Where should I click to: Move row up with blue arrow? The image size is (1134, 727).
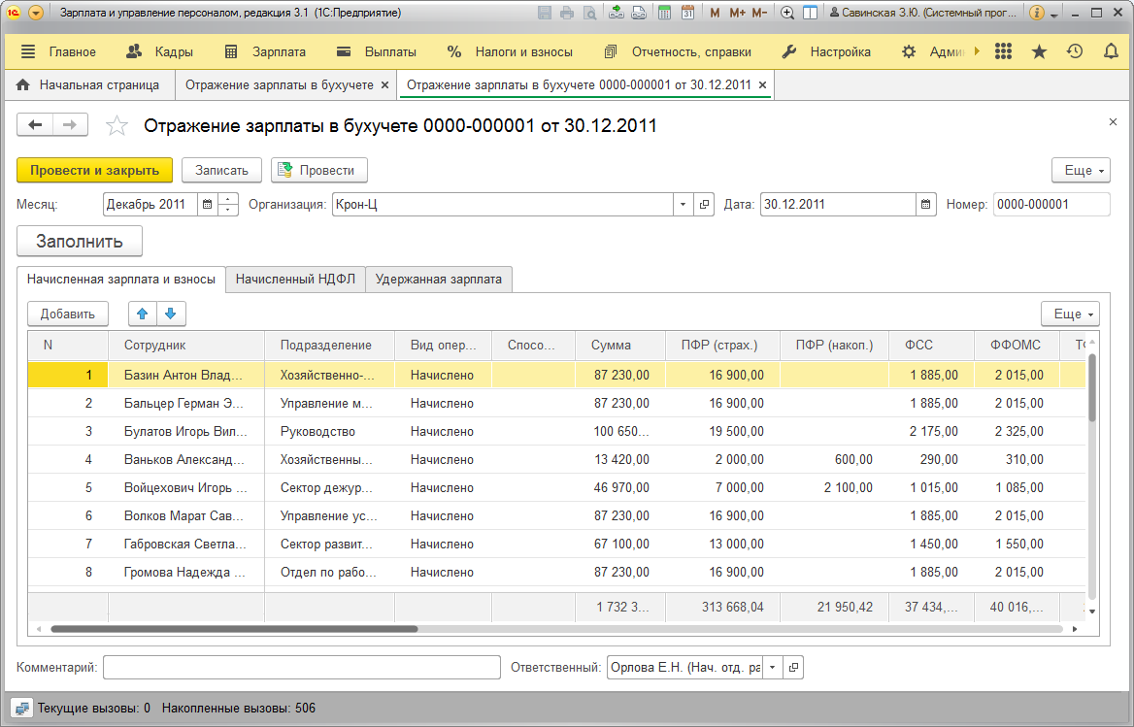tap(143, 314)
